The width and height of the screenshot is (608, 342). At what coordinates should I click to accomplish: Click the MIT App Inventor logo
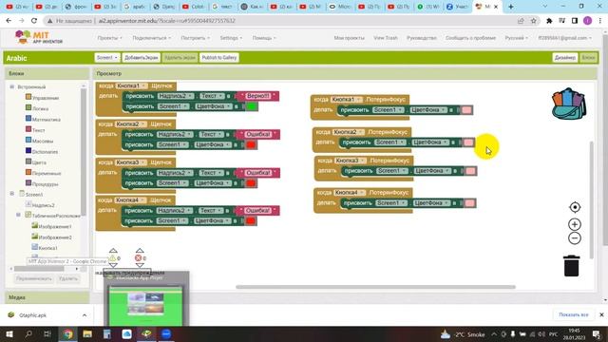(39, 38)
